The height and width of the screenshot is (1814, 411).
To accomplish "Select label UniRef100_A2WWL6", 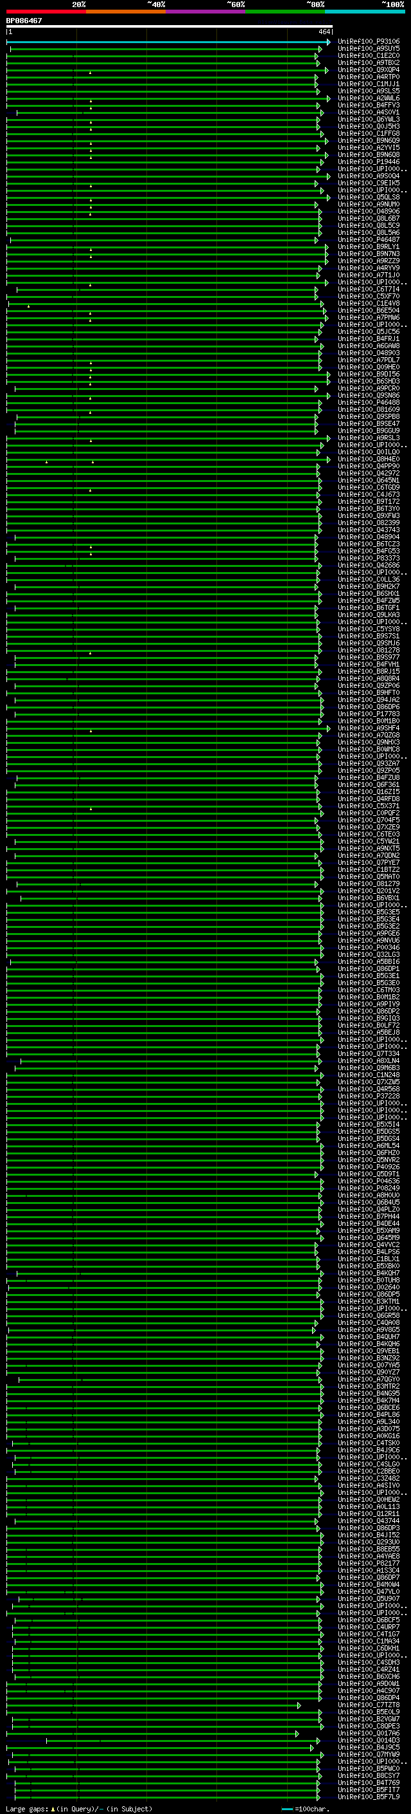I will tap(369, 98).
